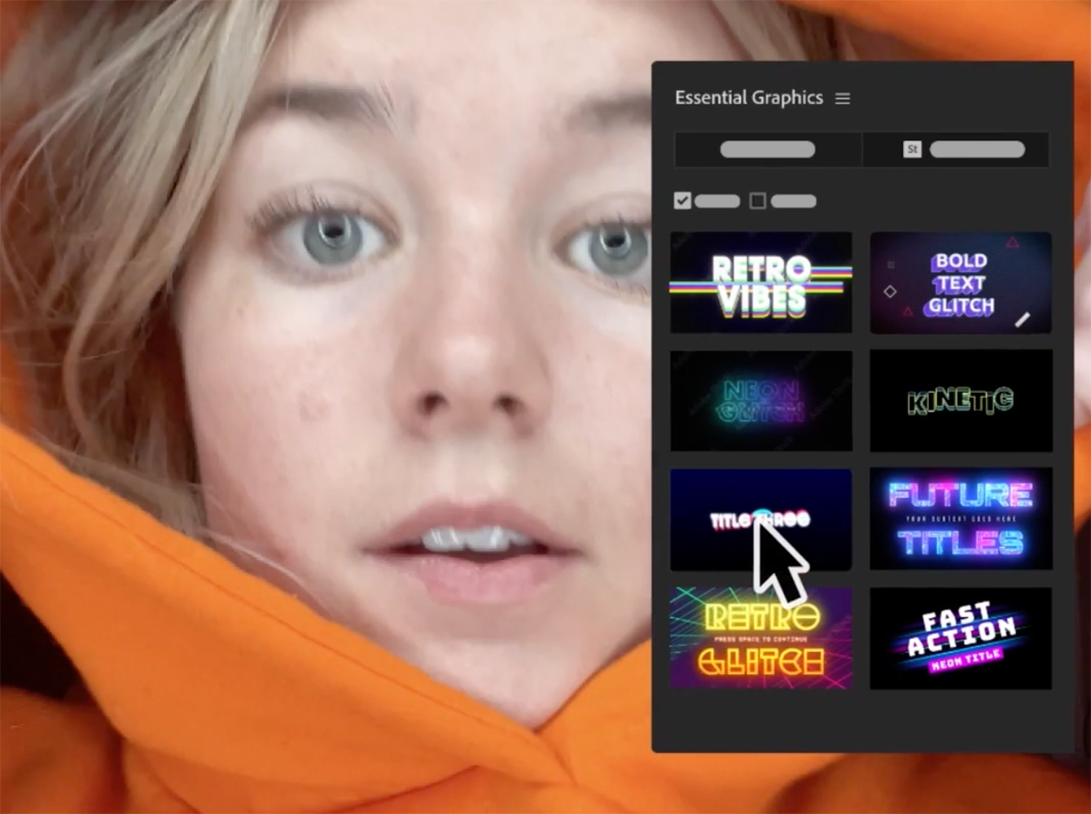Click the Adobe Stock St icon
The height and width of the screenshot is (814, 1091).
[912, 150]
